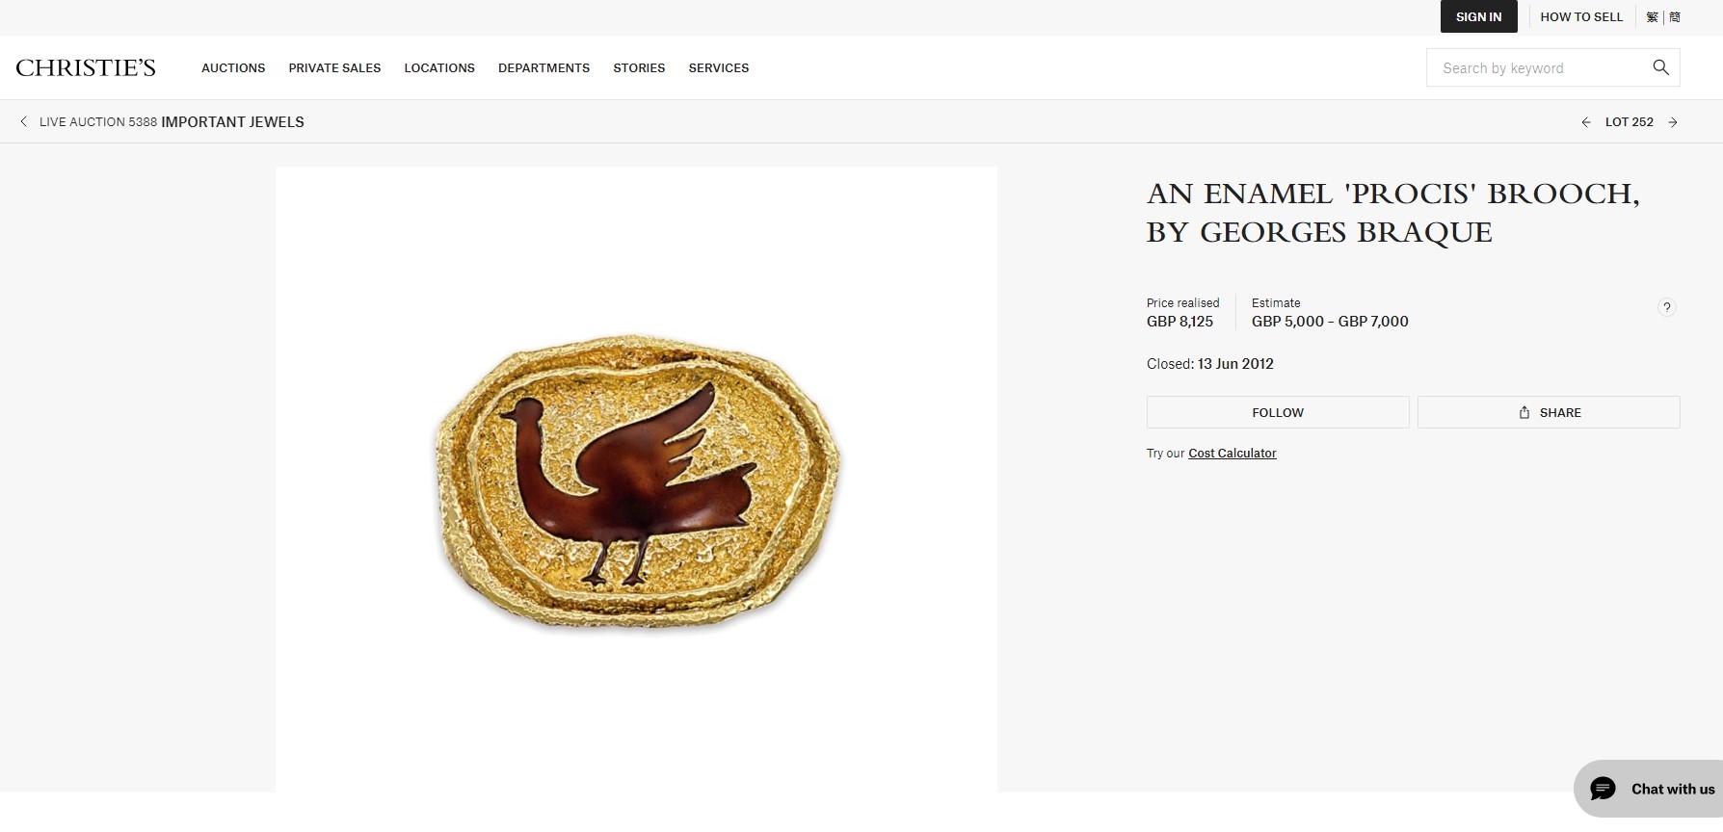Go to next lot arrow
1723x832 pixels.
tap(1673, 122)
